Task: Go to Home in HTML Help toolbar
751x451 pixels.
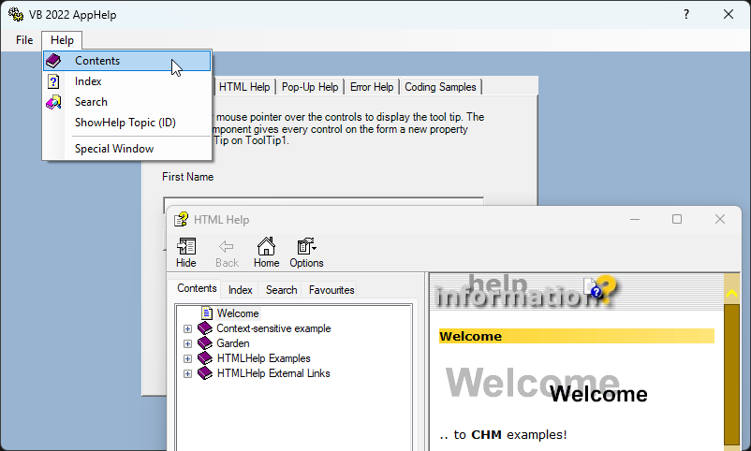Action: tap(266, 253)
